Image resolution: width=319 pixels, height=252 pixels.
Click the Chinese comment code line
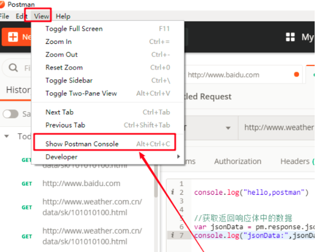[x=243, y=218]
